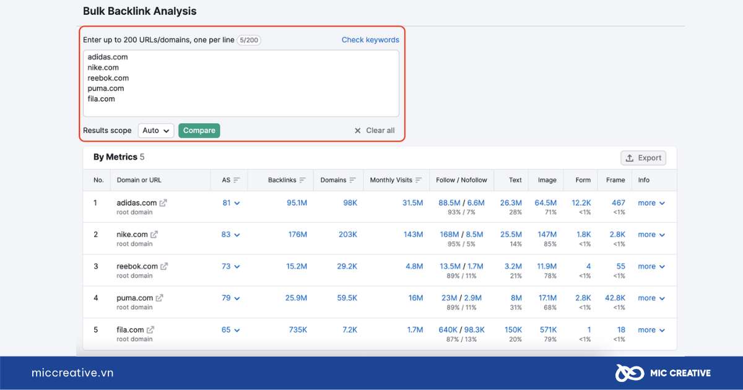Open puma.com external link icon
This screenshot has height=390, width=743.
click(159, 298)
